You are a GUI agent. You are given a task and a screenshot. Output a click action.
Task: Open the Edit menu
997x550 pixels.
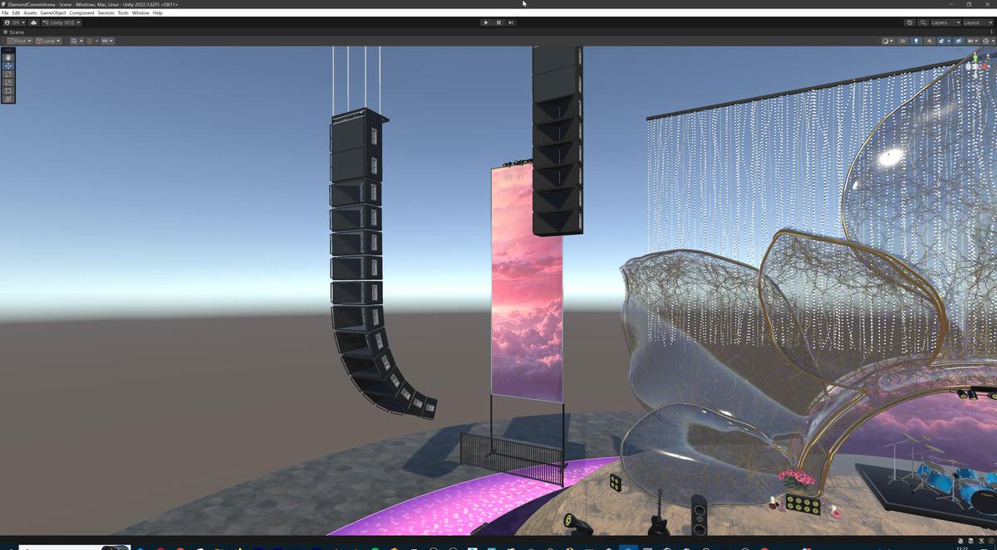pyautogui.click(x=16, y=13)
